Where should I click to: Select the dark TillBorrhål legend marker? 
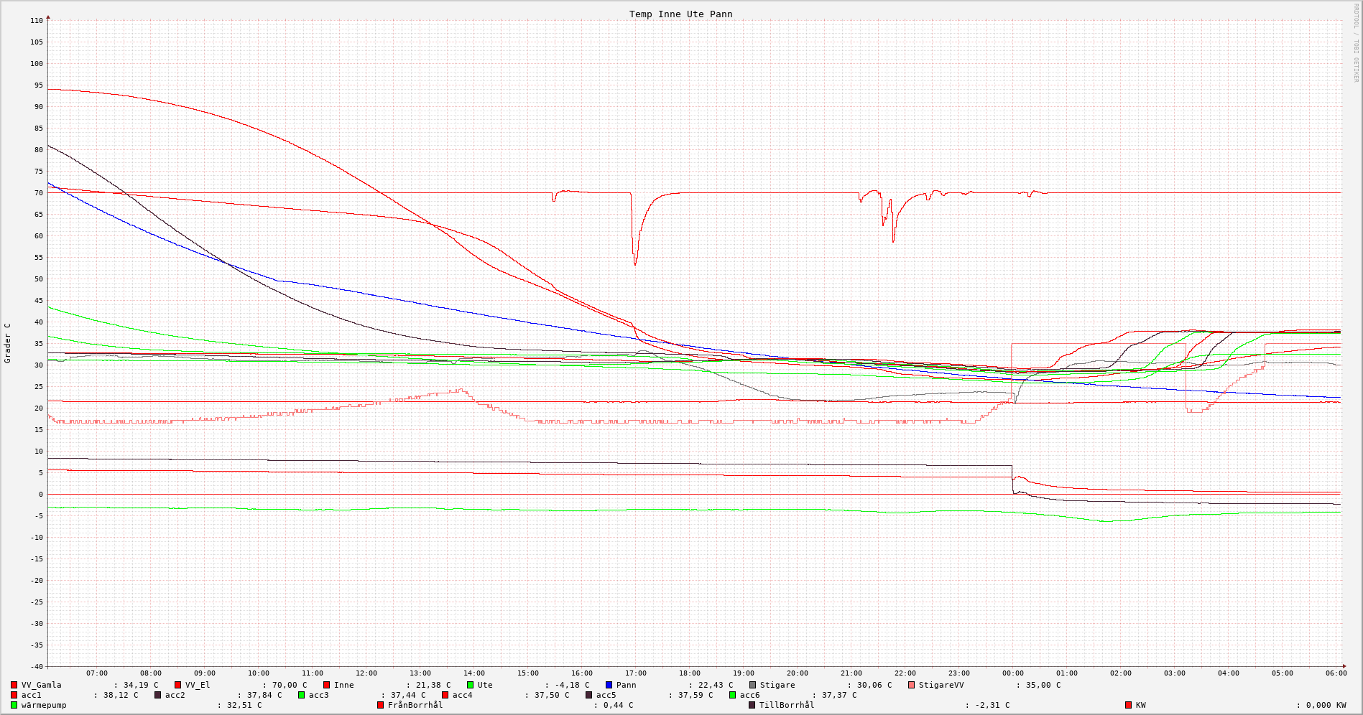tap(752, 705)
